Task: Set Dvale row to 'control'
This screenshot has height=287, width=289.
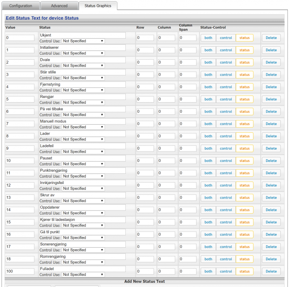Action: pos(226,62)
